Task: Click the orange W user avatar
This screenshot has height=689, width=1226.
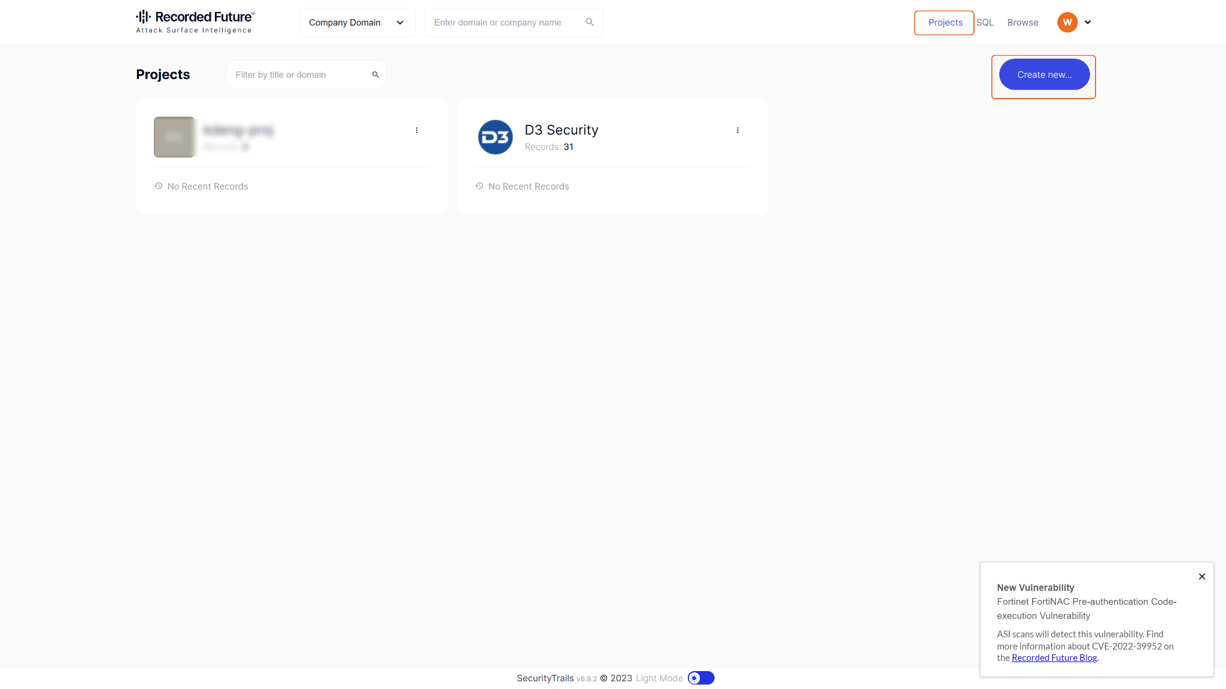Action: coord(1067,22)
